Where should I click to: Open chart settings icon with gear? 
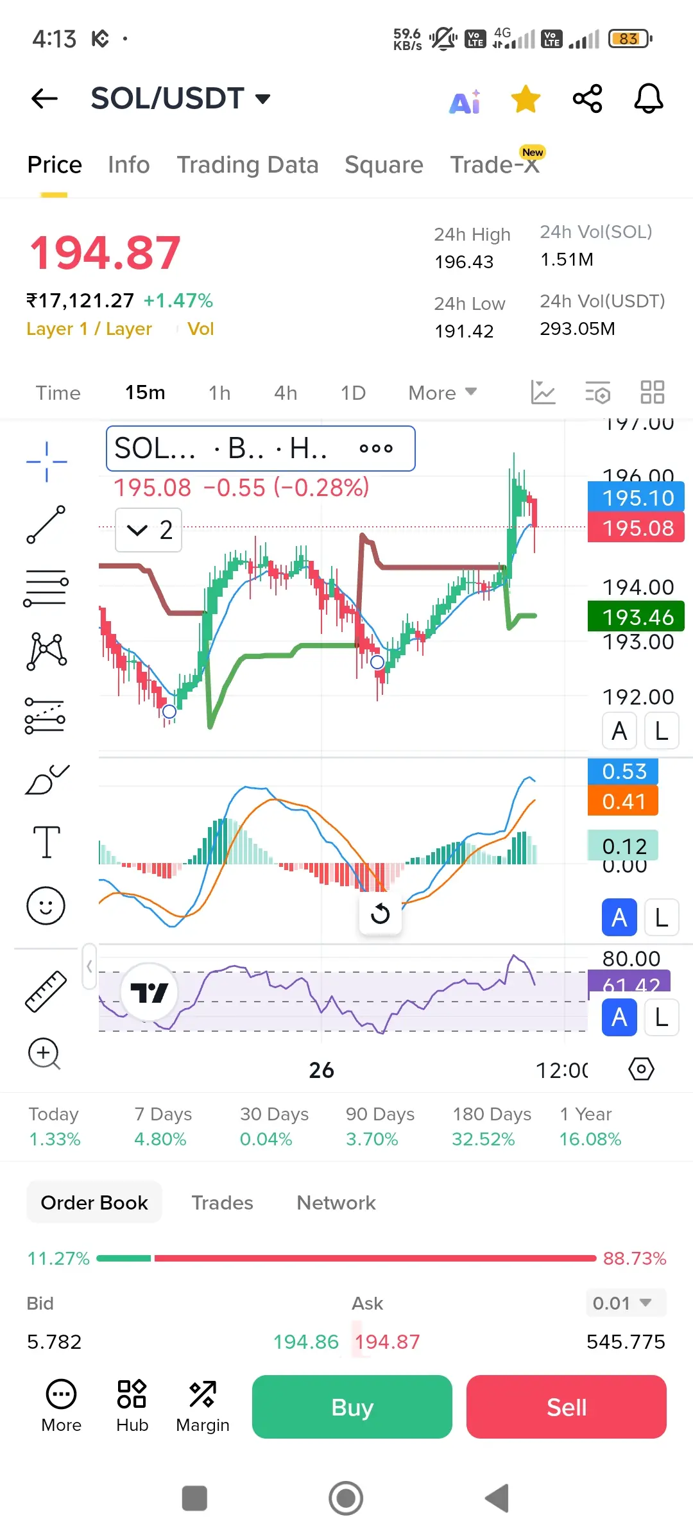[597, 392]
